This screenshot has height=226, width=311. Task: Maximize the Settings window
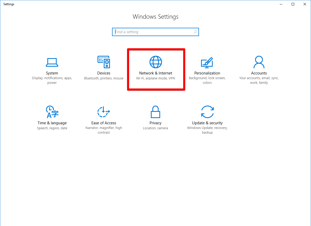[x=293, y=4]
